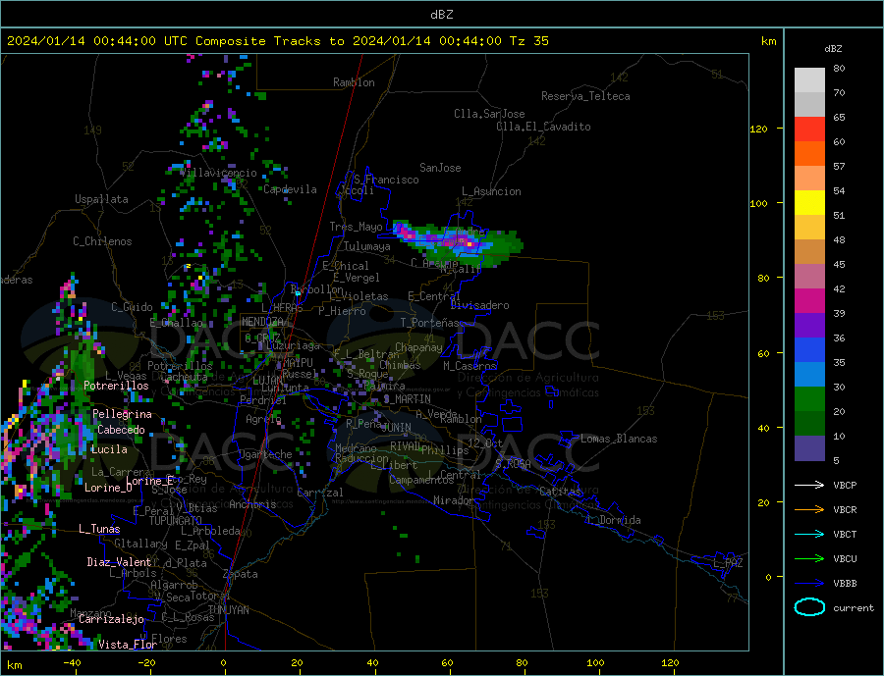The width and height of the screenshot is (884, 676).
Task: Click the green 30 dBZ legend swatch
Action: pos(809,399)
